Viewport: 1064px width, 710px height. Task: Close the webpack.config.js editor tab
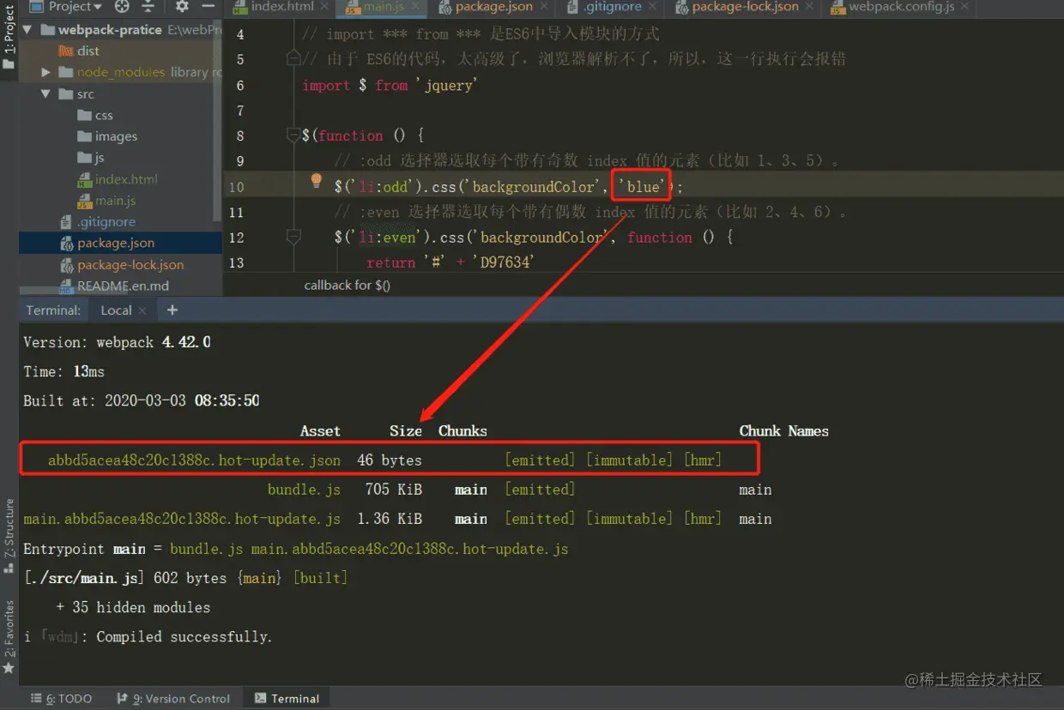click(x=965, y=7)
